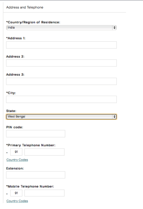Click the 91 country code box for Mobile Telephone
The width and height of the screenshot is (143, 209).
(16, 193)
